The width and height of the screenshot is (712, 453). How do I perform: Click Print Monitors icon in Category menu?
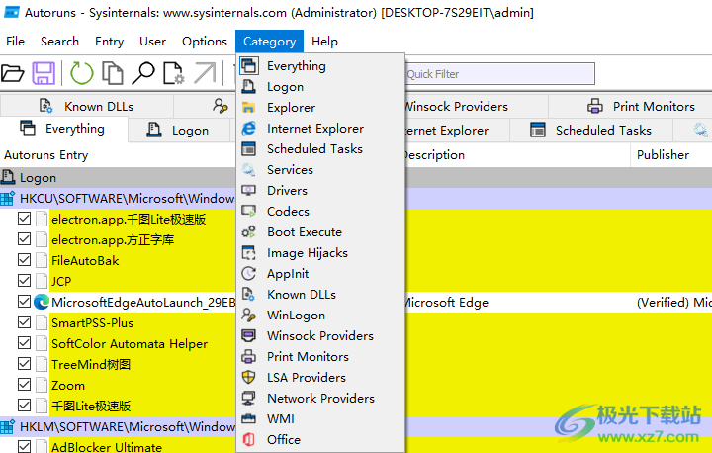click(x=248, y=357)
